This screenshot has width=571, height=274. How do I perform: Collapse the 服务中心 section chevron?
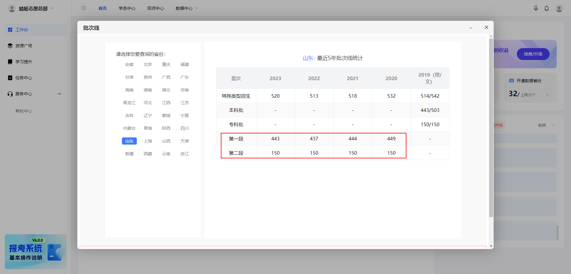[59, 94]
